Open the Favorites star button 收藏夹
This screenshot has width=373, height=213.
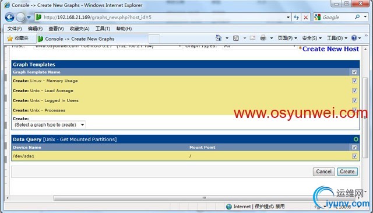click(x=18, y=39)
